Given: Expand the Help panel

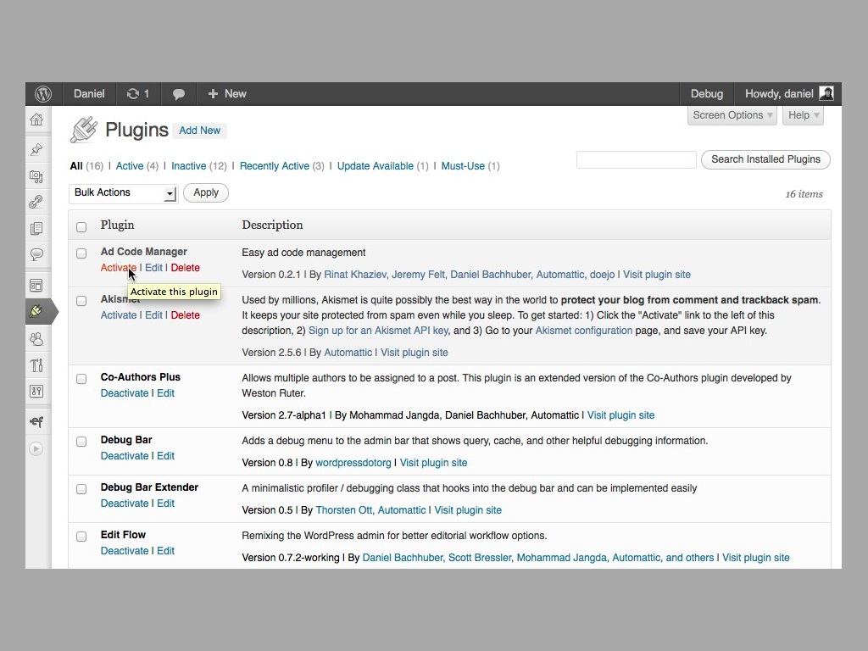Looking at the screenshot, I should pos(803,115).
